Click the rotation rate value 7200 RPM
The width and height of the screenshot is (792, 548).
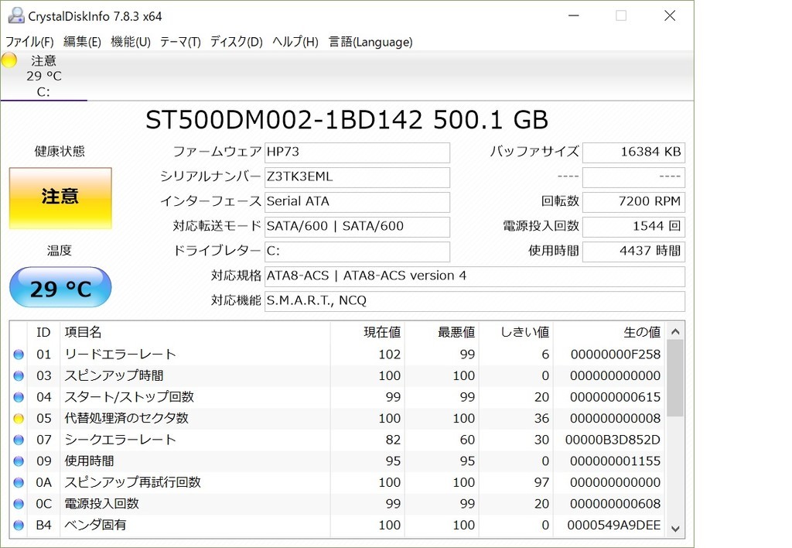coord(633,202)
